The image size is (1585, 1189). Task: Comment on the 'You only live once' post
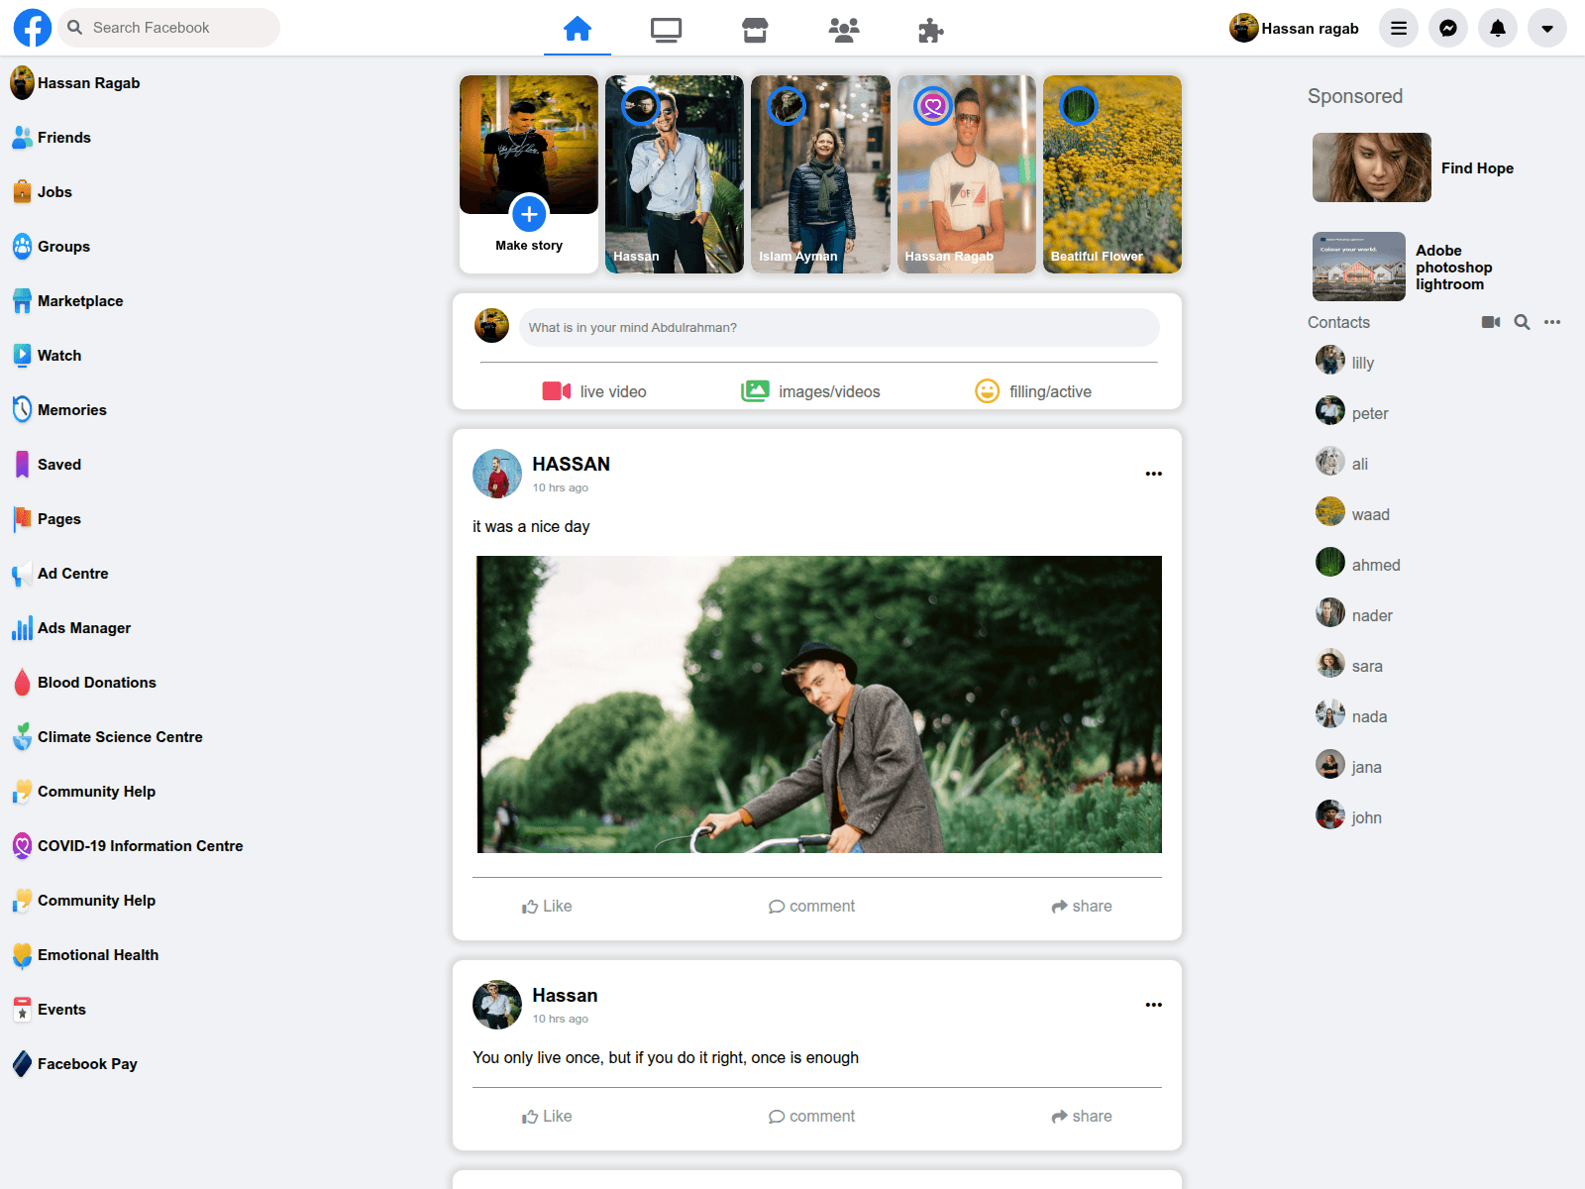tap(811, 1117)
